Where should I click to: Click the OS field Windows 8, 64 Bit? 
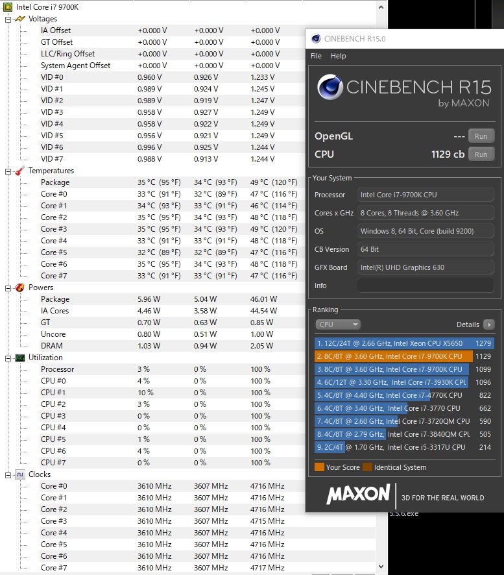(x=426, y=231)
